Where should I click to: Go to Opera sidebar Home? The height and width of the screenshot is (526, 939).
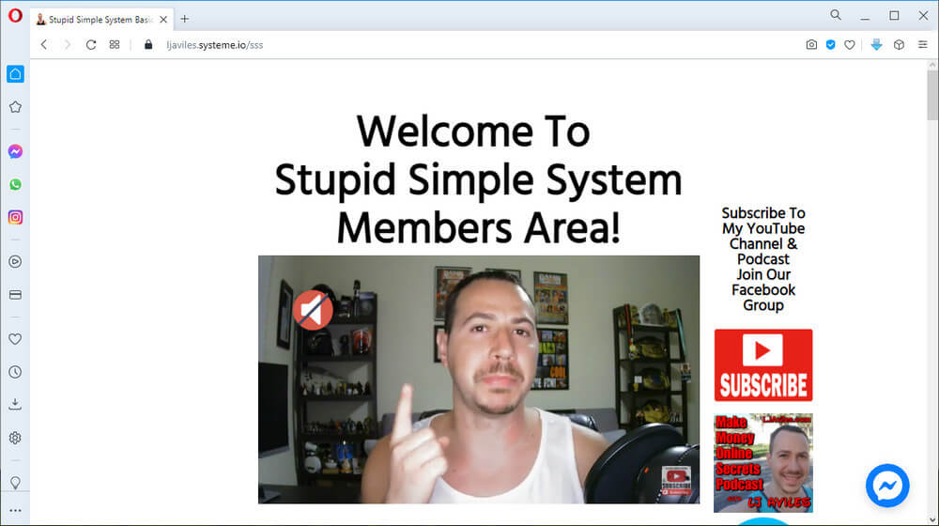point(15,74)
